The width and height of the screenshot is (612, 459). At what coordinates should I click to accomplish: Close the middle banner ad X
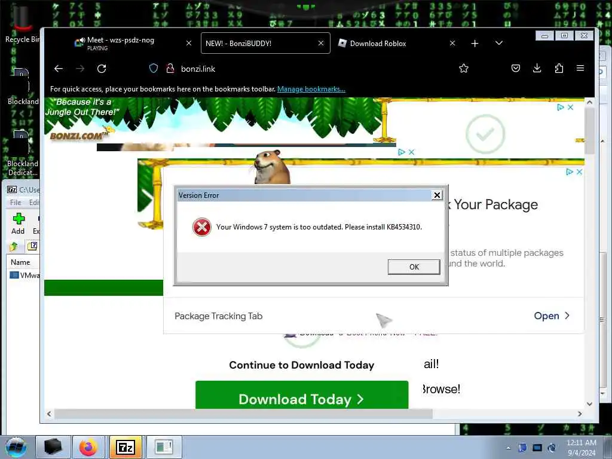(x=411, y=152)
